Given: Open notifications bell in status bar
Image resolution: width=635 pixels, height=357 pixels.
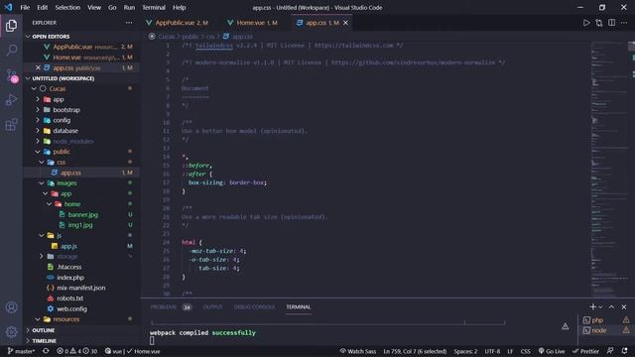Looking at the screenshot, I should point(625,351).
